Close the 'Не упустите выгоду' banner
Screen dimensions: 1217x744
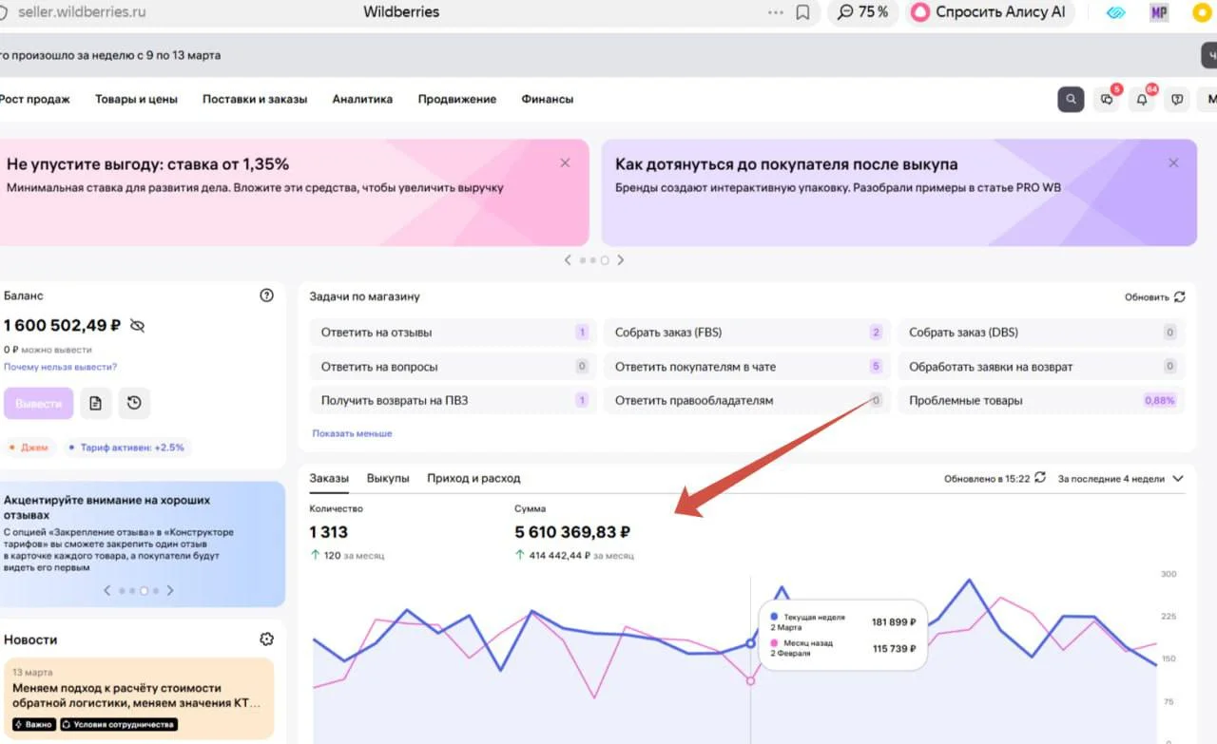(565, 163)
